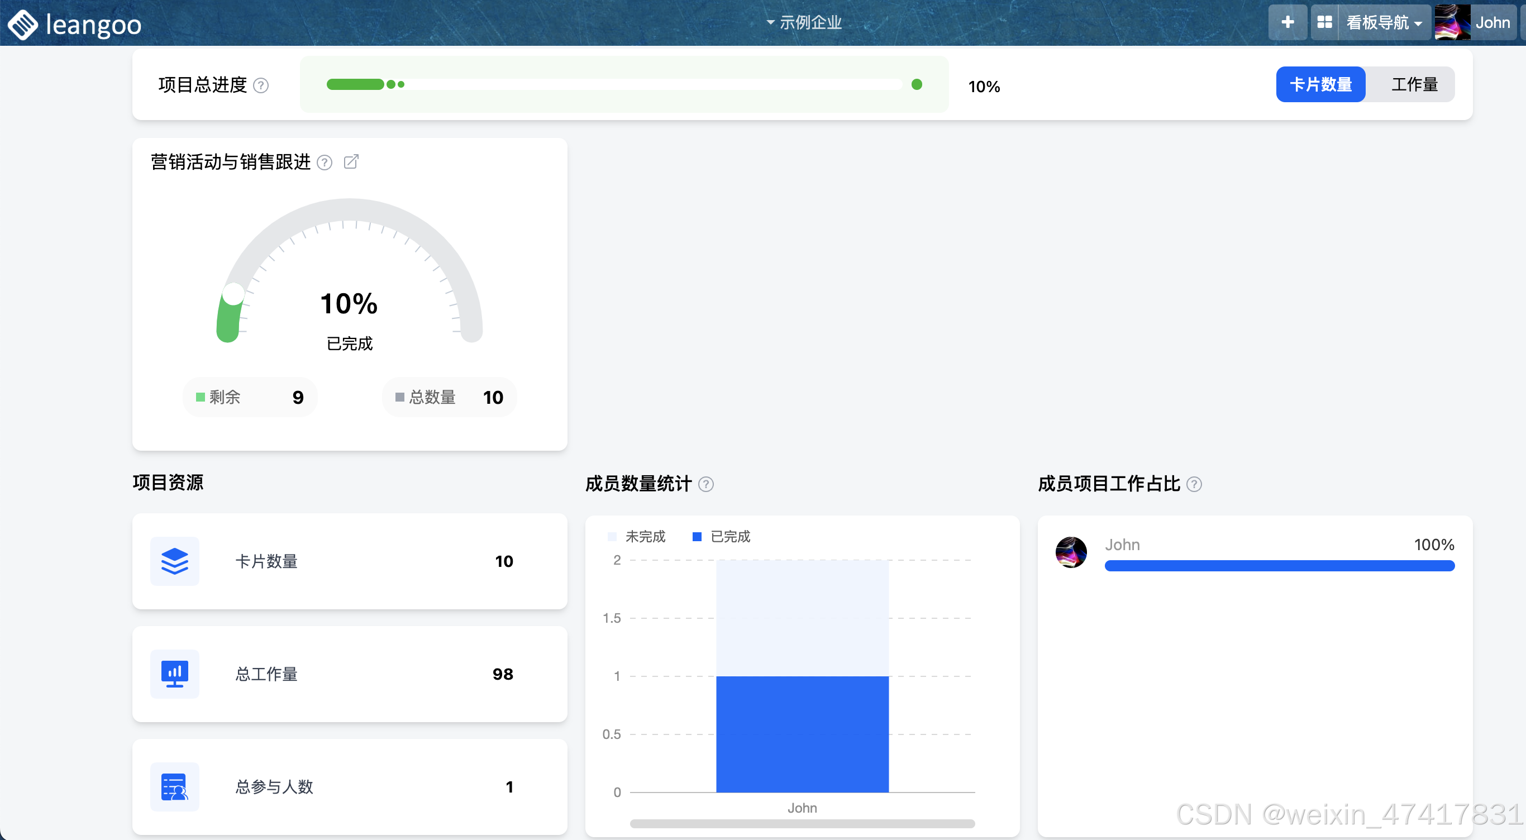Open the board grid view icon
The width and height of the screenshot is (1526, 840).
pos(1324,22)
